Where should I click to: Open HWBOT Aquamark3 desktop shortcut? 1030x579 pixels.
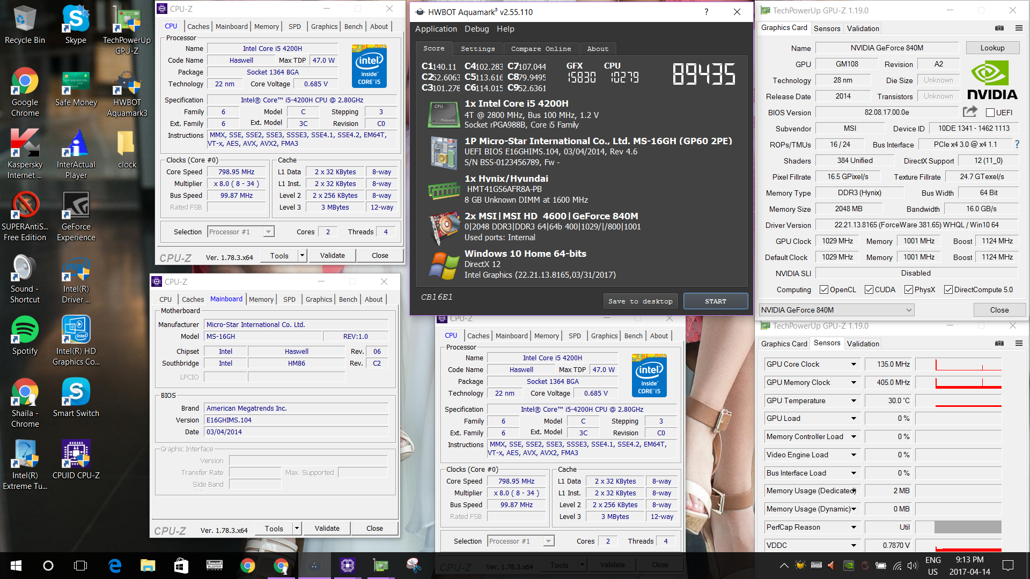pyautogui.click(x=127, y=92)
